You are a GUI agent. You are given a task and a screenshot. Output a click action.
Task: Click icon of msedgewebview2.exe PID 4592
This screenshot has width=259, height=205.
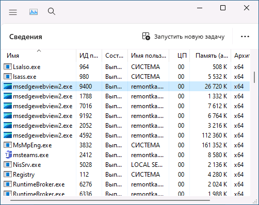tap(8, 135)
